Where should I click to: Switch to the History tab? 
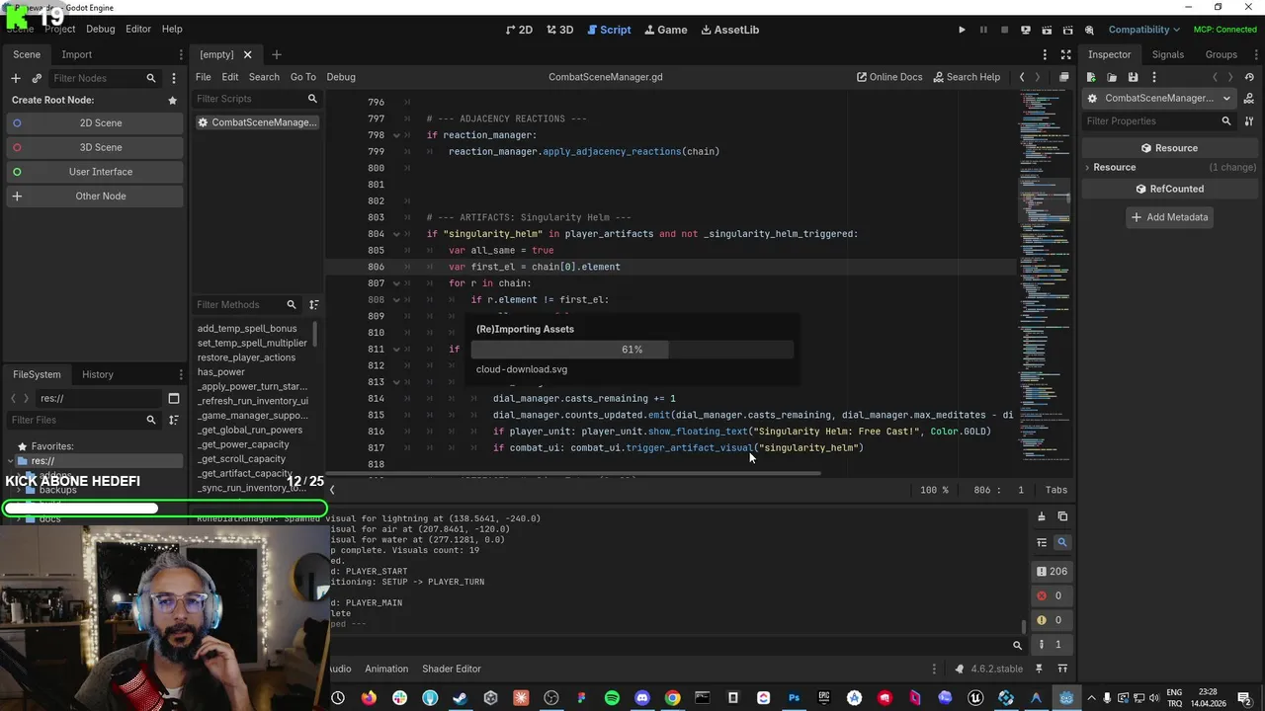[x=97, y=374]
